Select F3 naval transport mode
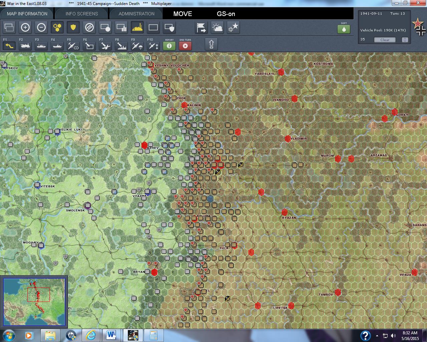 [x=41, y=46]
